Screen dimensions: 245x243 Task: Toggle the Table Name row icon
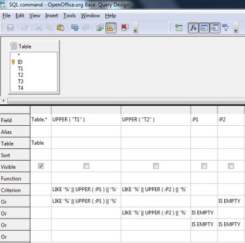(x=204, y=28)
